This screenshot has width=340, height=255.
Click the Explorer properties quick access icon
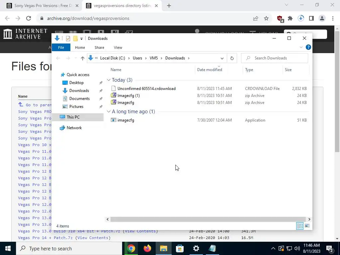coord(68,39)
